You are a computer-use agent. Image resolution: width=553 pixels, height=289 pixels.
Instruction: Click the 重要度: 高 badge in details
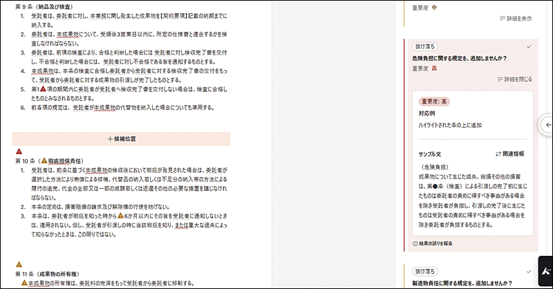click(435, 102)
